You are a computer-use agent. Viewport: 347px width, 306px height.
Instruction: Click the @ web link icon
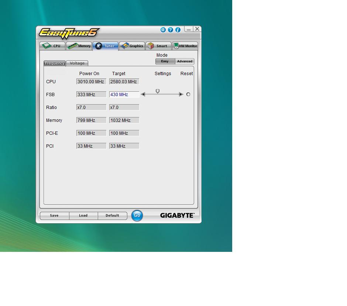[163, 30]
